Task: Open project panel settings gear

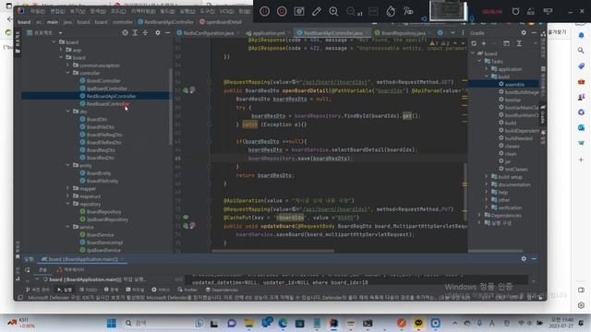Action: point(158,33)
